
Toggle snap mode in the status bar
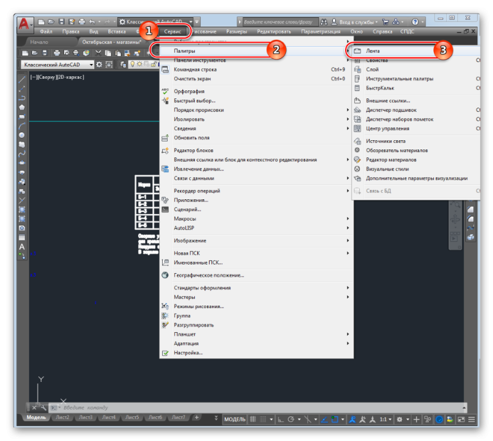tap(263, 419)
